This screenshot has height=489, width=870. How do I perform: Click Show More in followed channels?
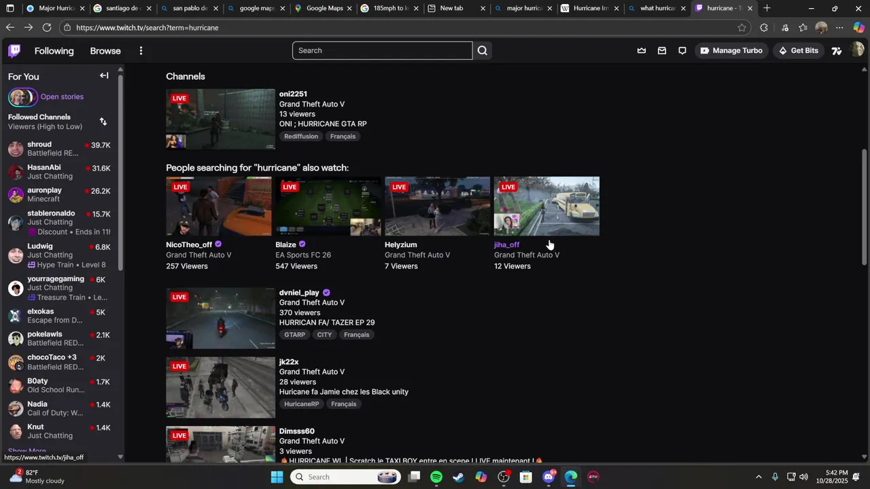27,451
